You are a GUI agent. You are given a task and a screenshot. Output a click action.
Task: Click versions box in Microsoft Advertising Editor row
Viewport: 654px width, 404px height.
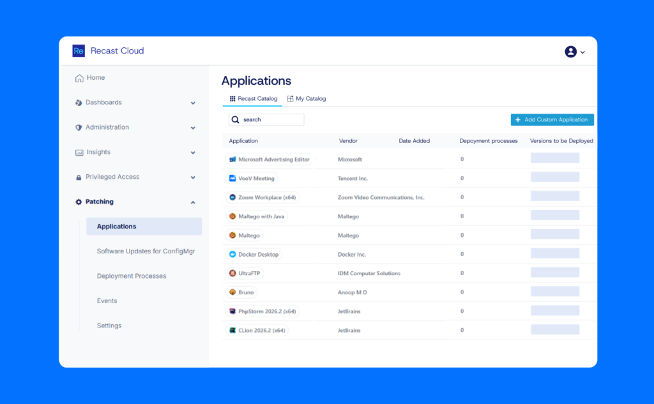coord(555,158)
